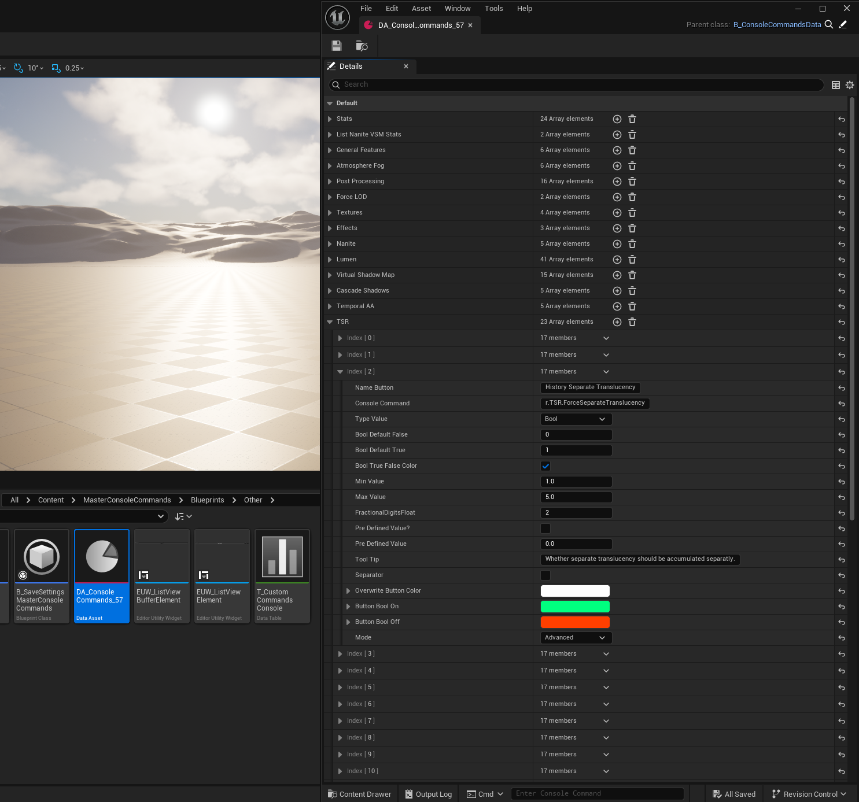Open the Details view settings gear
859x802 pixels.
coord(849,85)
